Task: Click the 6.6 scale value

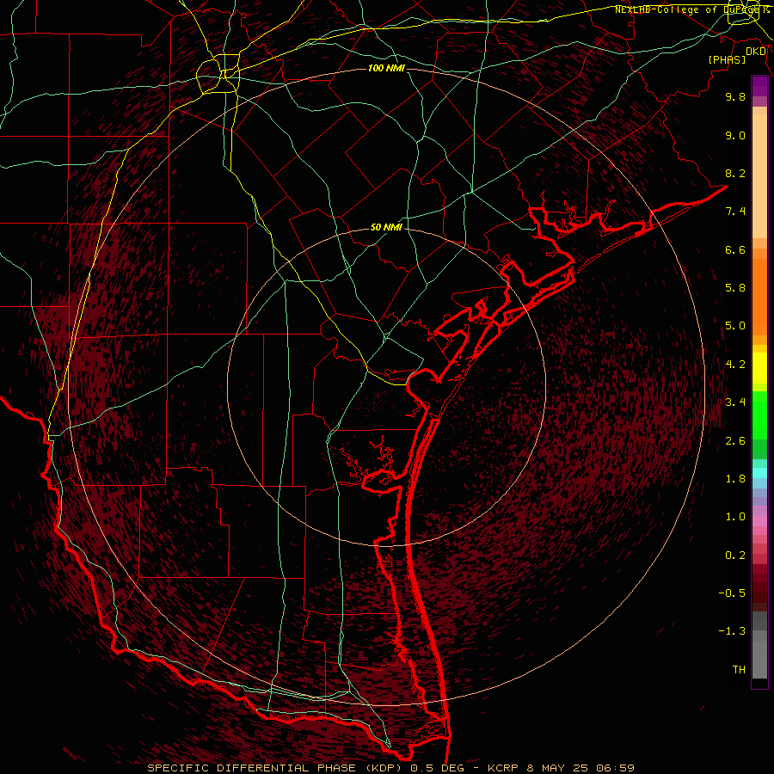Action: pyautogui.click(x=735, y=249)
